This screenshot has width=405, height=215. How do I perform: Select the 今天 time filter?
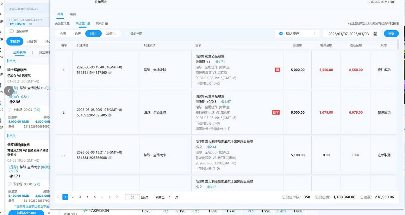[63, 34]
